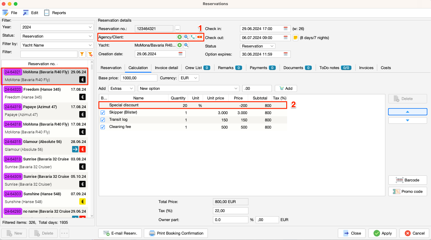Open the Edit menu

(x=31, y=13)
